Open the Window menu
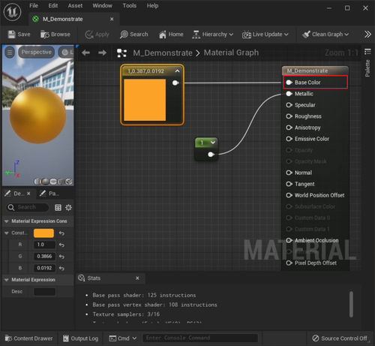The height and width of the screenshot is (346, 375). click(x=103, y=6)
